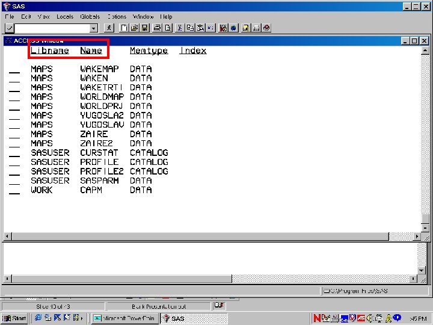Select the YUGOSLAV dataset name
The height and width of the screenshot is (325, 433).
(x=102, y=125)
